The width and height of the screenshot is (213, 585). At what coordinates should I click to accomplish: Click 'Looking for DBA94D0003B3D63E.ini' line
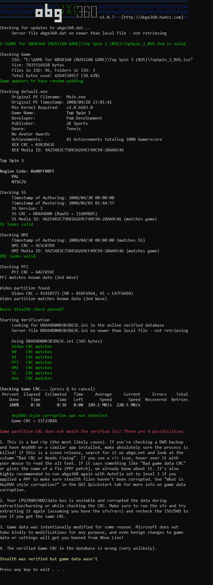pos(88,325)
